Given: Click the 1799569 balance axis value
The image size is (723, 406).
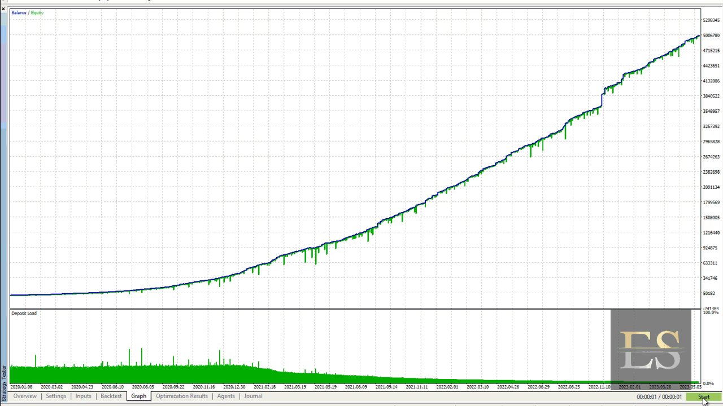Looking at the screenshot, I should coord(711,202).
